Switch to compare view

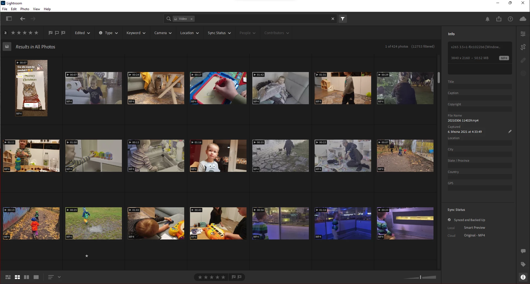[x=26, y=277]
